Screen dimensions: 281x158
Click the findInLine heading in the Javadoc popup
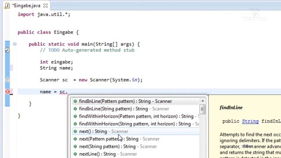231,108
